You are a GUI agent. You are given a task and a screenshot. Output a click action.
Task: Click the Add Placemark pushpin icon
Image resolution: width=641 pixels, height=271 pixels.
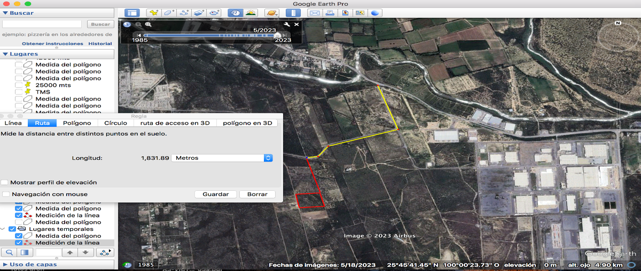pos(154,12)
